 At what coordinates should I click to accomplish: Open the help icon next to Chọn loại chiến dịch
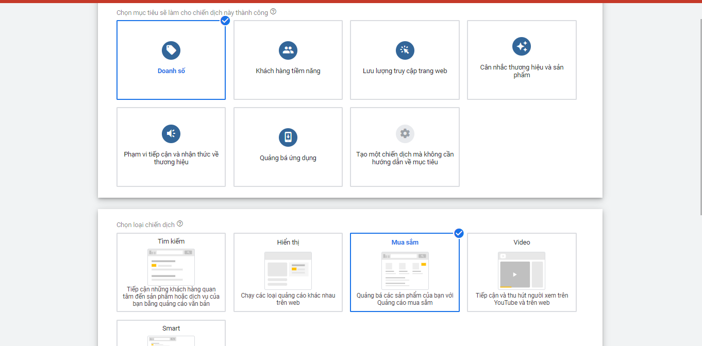click(x=180, y=223)
